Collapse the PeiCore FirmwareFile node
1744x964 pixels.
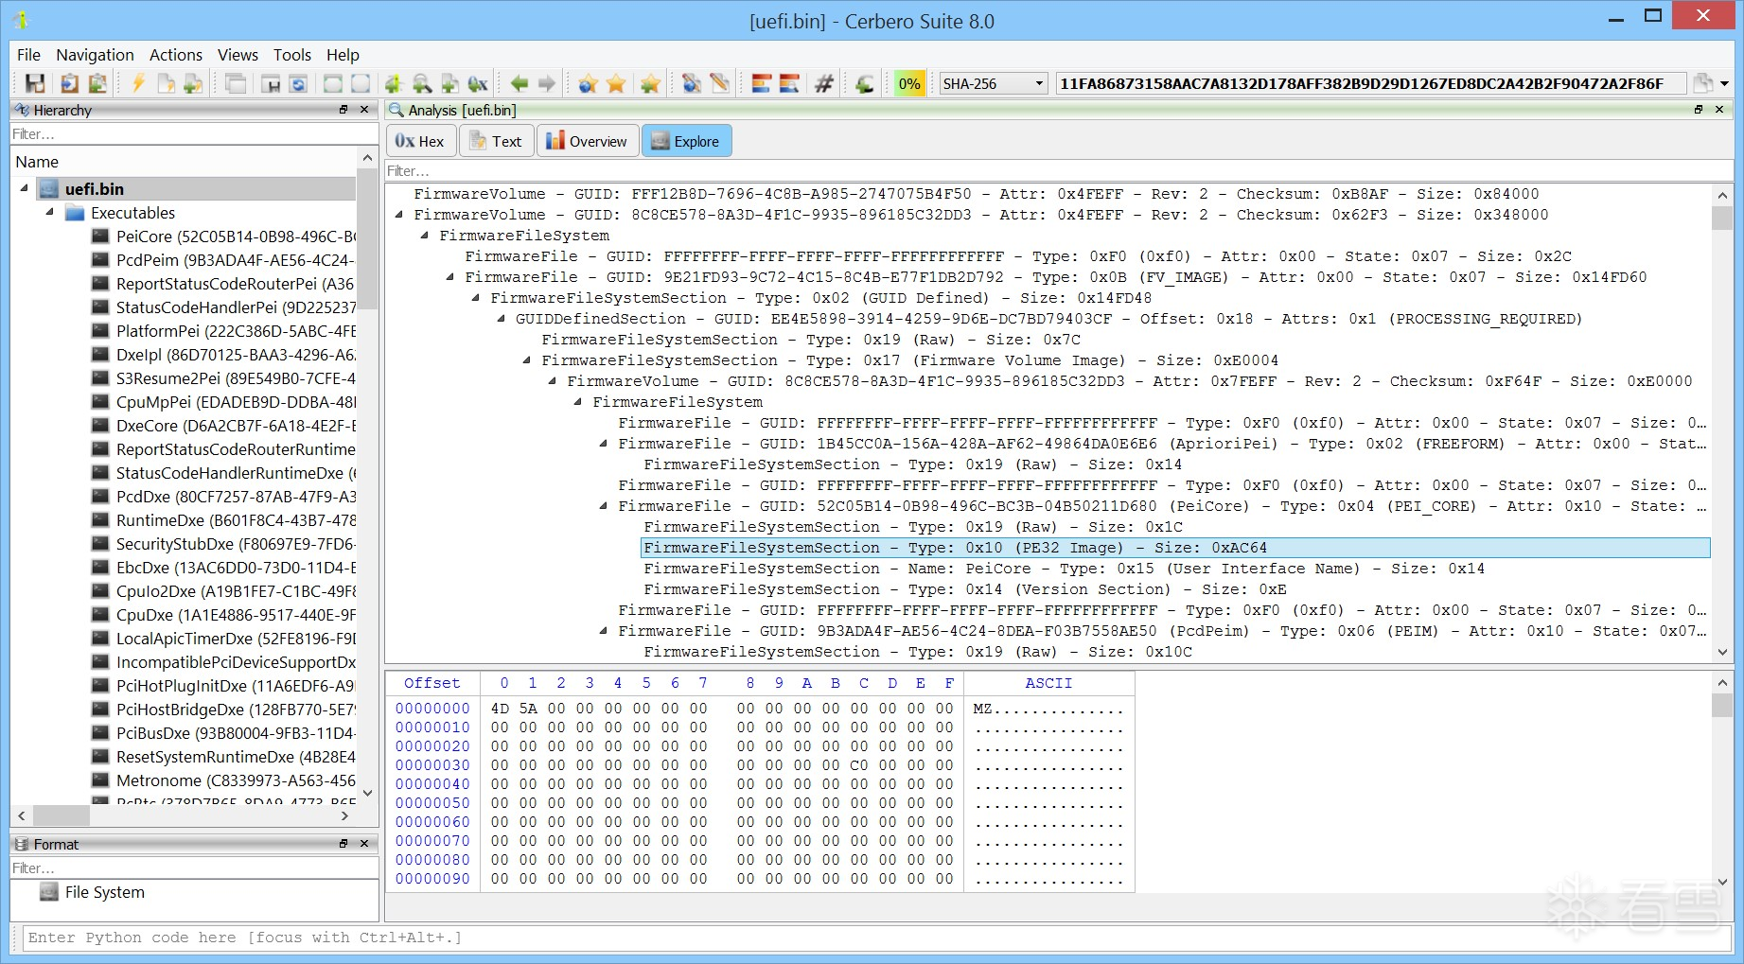(x=603, y=506)
